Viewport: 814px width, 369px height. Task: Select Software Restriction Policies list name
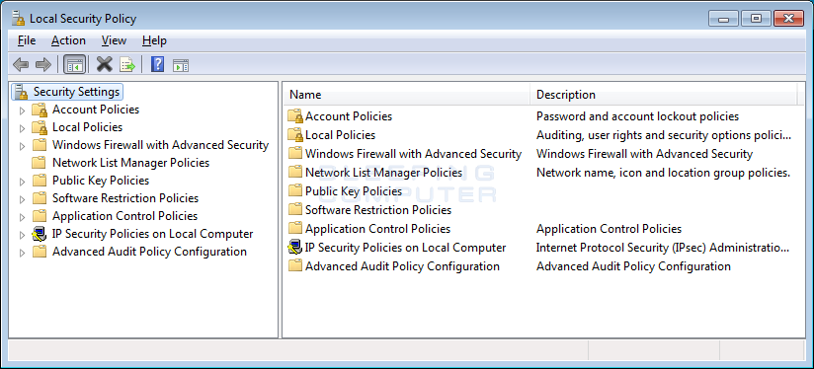[378, 210]
